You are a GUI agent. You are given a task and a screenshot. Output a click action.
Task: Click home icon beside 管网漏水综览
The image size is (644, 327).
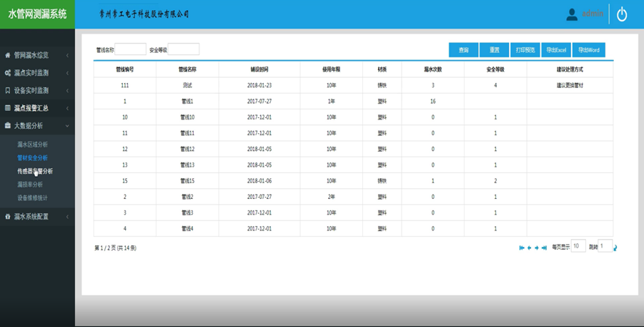(7, 55)
